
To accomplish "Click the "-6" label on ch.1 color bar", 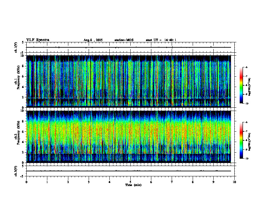I will (x=246, y=67).
